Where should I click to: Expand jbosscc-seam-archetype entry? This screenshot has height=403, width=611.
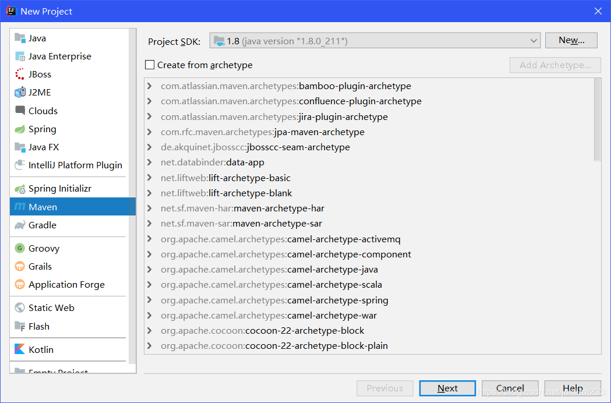150,147
